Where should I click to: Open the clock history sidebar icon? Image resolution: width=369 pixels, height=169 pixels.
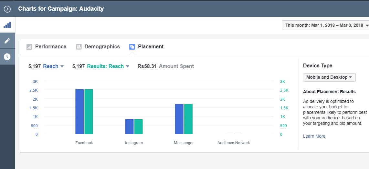pos(7,57)
